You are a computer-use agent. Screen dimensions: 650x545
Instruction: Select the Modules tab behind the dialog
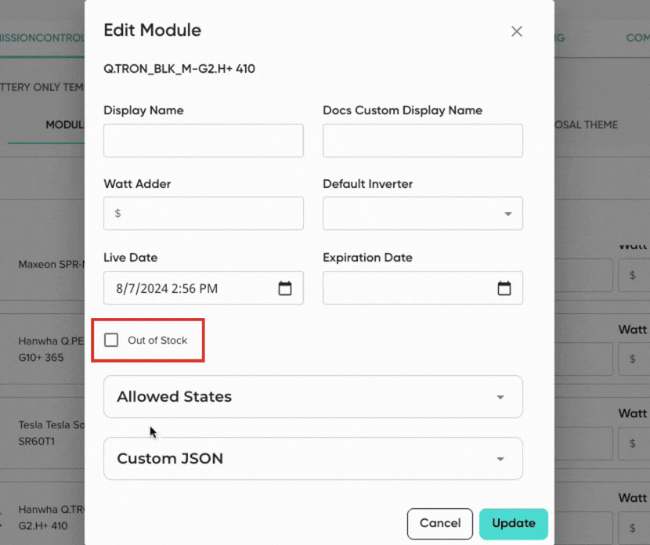coord(63,125)
